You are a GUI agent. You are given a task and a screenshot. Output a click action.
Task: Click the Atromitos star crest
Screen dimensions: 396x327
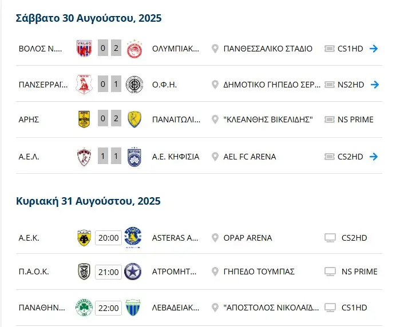click(x=133, y=272)
